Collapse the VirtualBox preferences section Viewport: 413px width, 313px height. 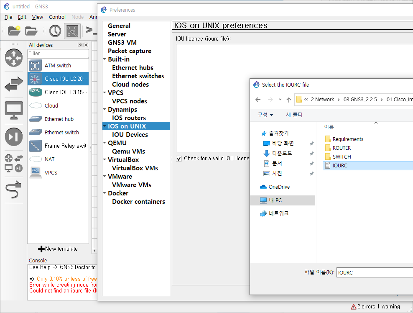pos(105,159)
